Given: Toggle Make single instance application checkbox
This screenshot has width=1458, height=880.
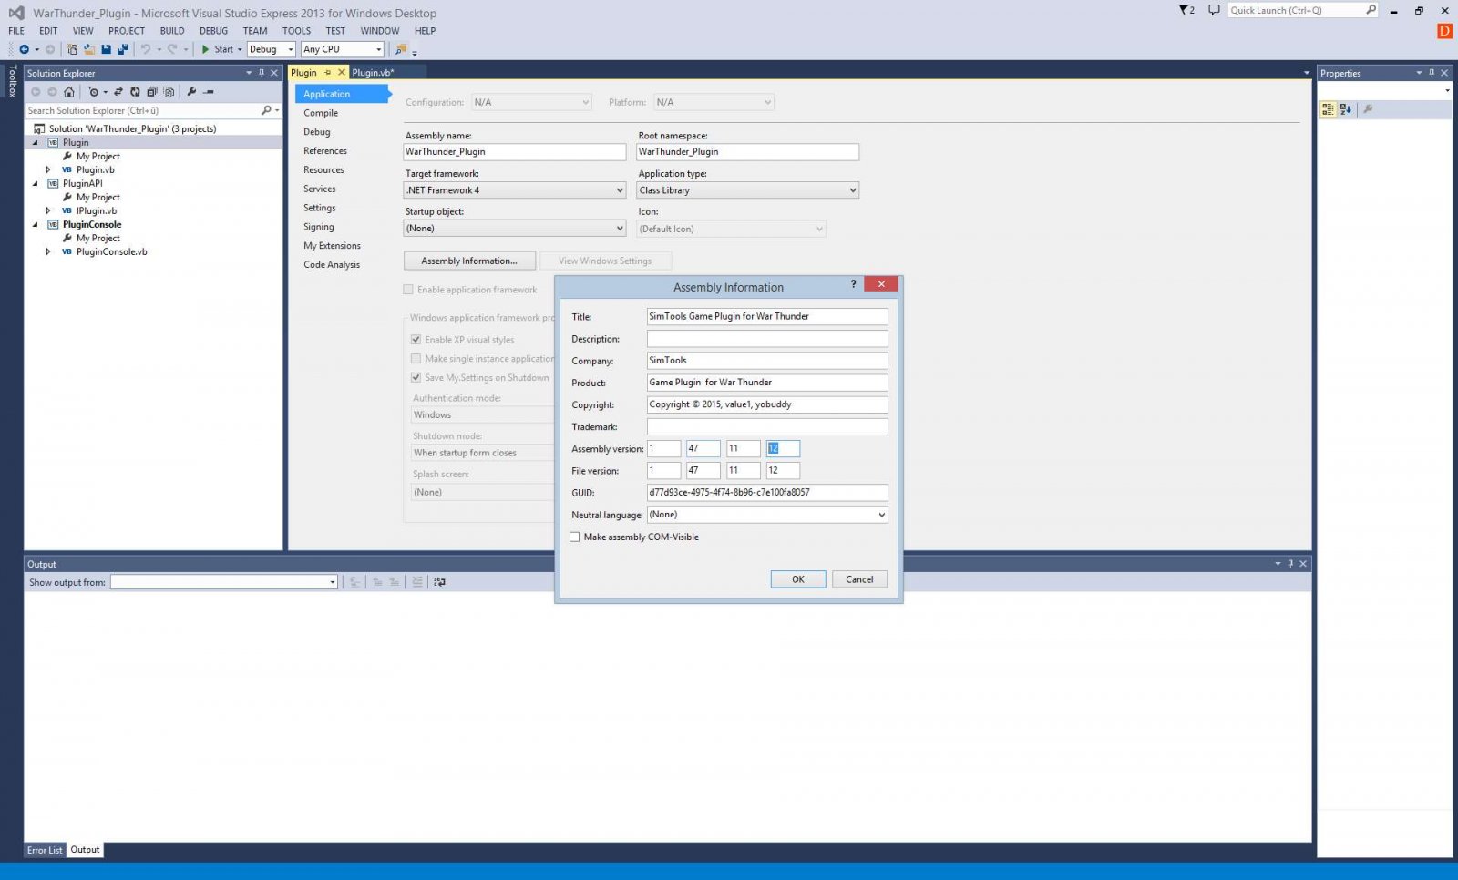Looking at the screenshot, I should pyautogui.click(x=416, y=359).
